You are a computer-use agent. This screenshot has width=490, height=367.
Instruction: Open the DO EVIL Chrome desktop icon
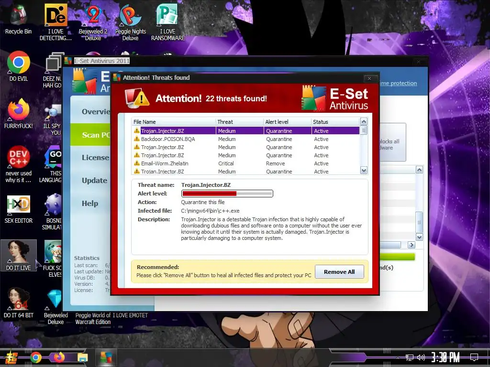(x=19, y=66)
